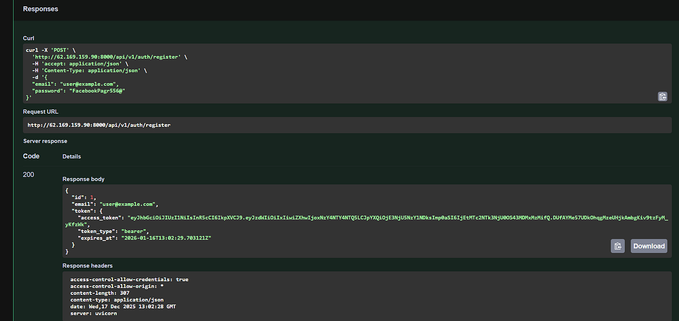The width and height of the screenshot is (679, 321).
Task: Click the content-type response header line
Action: coord(117,300)
